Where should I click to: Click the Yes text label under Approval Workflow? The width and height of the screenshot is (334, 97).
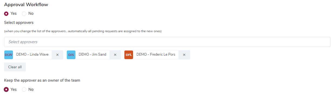(14, 13)
